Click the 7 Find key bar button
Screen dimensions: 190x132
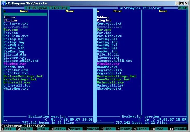[x=108, y=129]
